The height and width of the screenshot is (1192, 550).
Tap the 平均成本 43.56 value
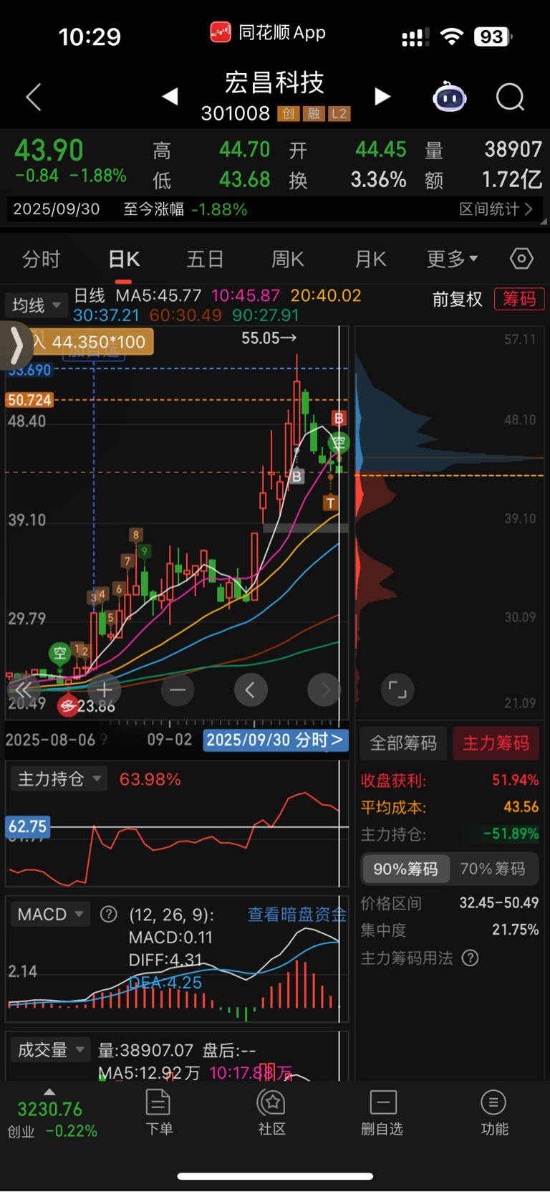(x=521, y=807)
